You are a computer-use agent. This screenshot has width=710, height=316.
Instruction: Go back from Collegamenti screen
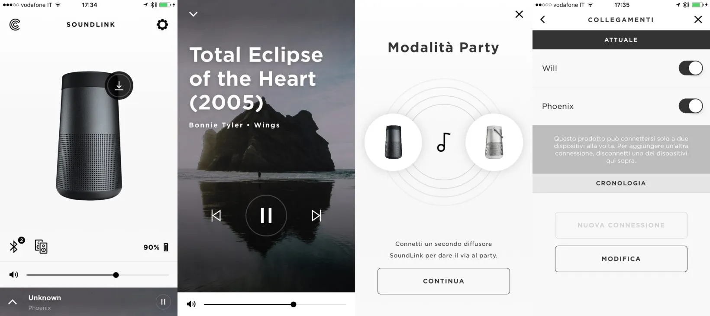pyautogui.click(x=543, y=20)
